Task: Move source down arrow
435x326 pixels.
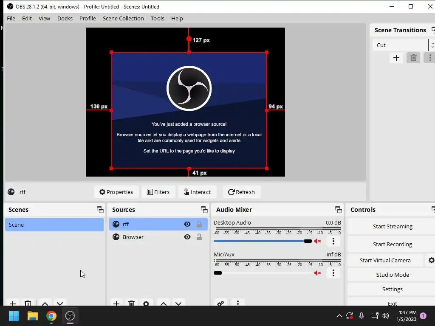Action: [178, 303]
